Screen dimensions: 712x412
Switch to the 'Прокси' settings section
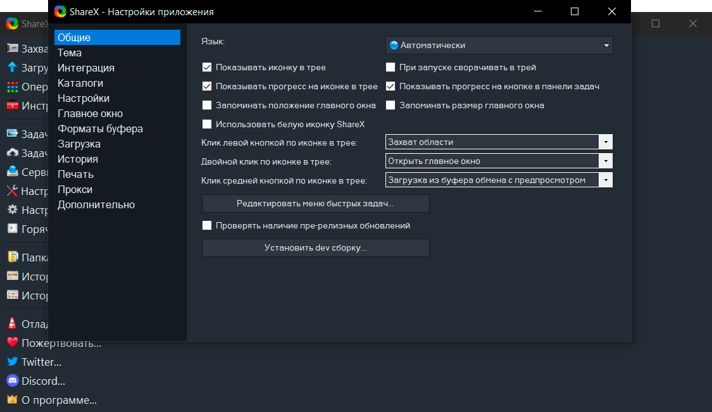pos(117,189)
